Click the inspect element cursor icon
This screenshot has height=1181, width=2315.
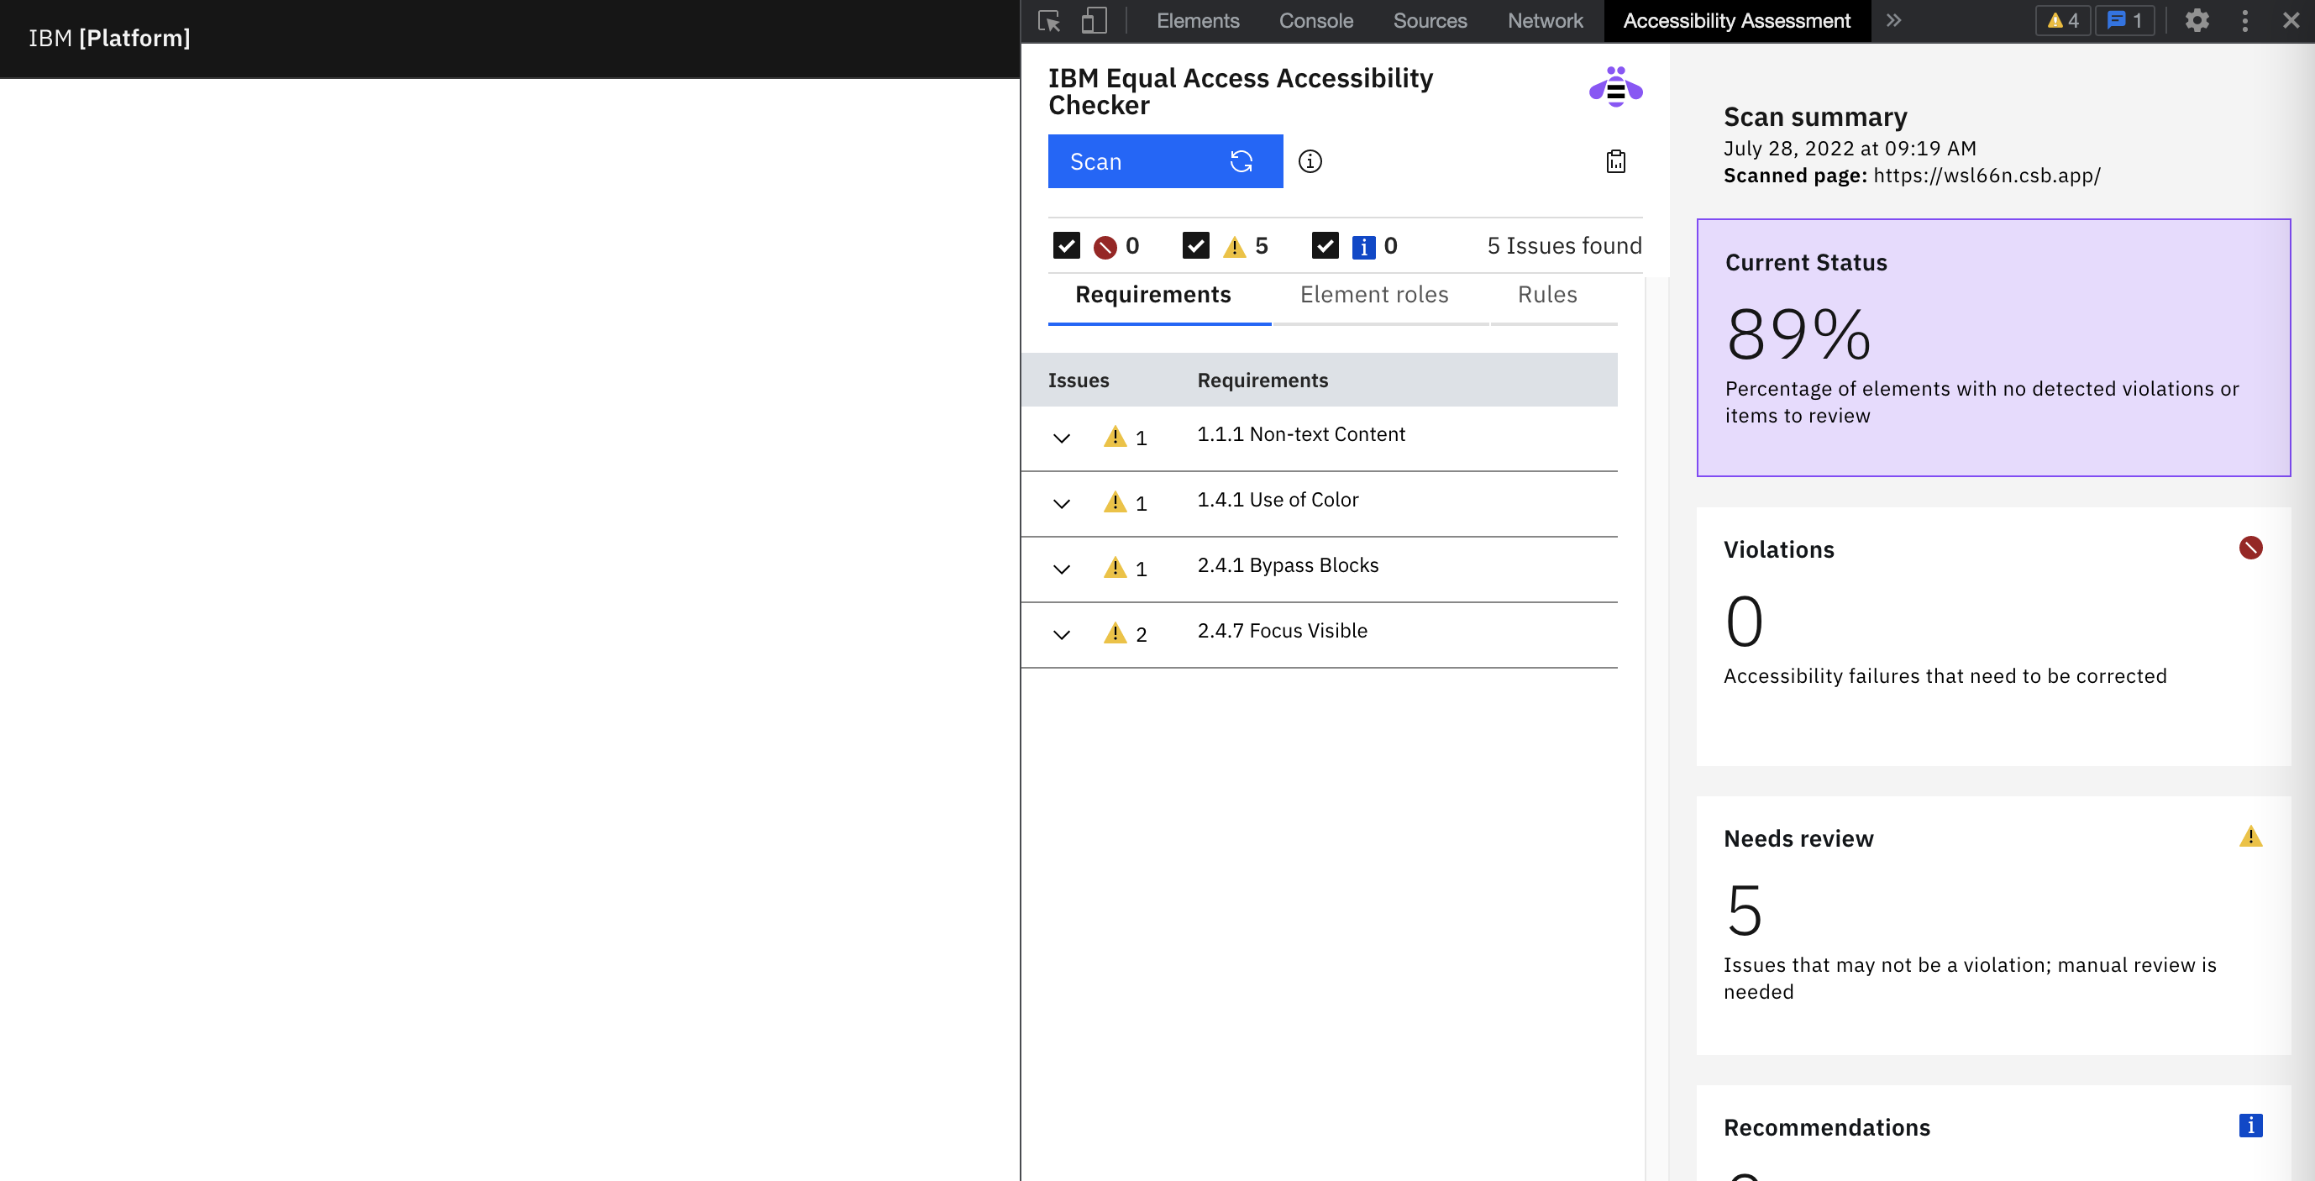[1049, 21]
